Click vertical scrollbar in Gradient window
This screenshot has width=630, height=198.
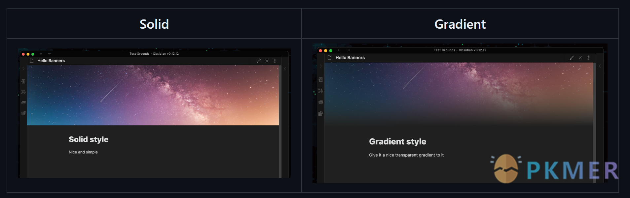tap(595, 123)
